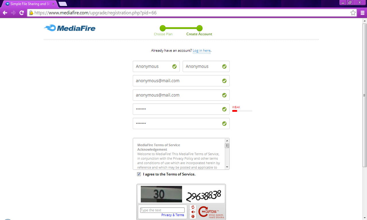Open reCAPTCHA help via question mark icon
The image size is (367, 220).
[x=192, y=217]
